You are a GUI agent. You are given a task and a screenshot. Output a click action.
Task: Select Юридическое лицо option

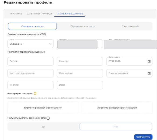[83, 26]
